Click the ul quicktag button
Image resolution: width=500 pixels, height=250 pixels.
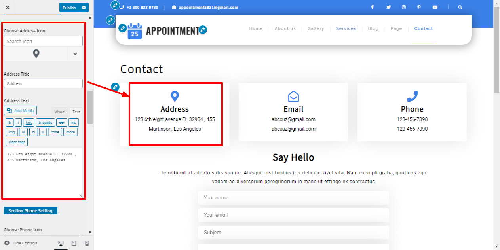pos(23,132)
